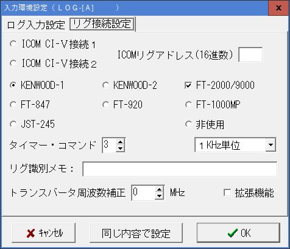This screenshot has width=290, height=249.
Task: Uncheck the FT-2000/9000 checkbox
Action: pos(188,85)
